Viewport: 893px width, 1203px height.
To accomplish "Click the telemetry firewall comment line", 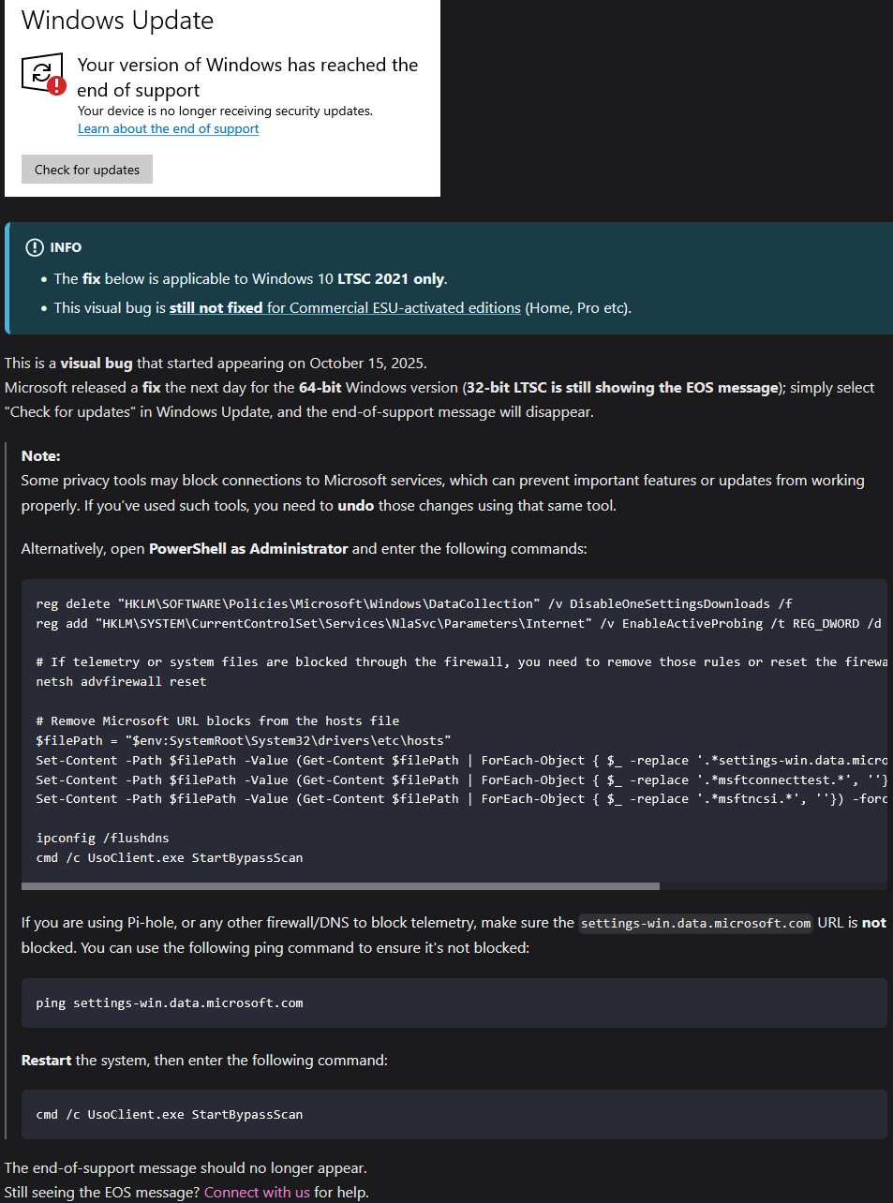I will click(x=461, y=661).
